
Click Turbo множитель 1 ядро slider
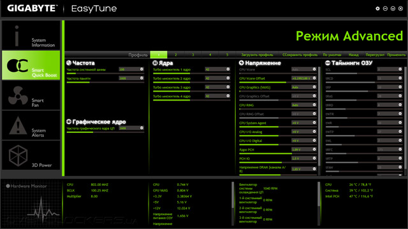[191, 74]
